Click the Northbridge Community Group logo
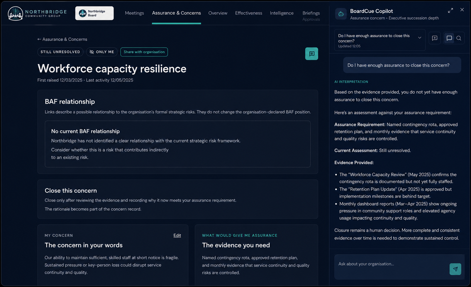This screenshot has height=287, width=471. [x=37, y=13]
